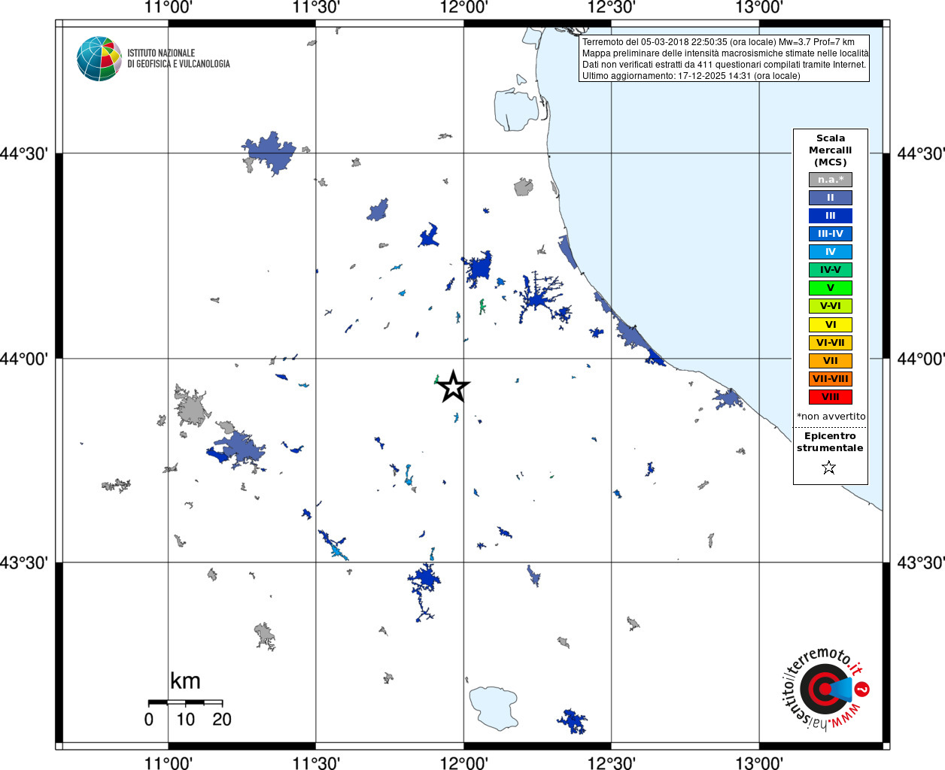Click the 12°00' bottom longitude label
Image resolution: width=945 pixels, height=770 pixels.
[464, 762]
